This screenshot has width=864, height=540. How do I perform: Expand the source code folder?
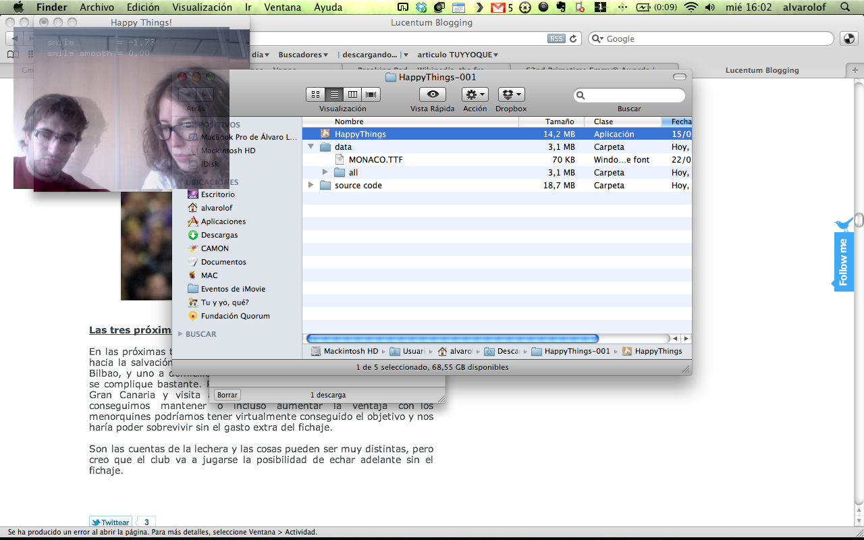point(311,185)
